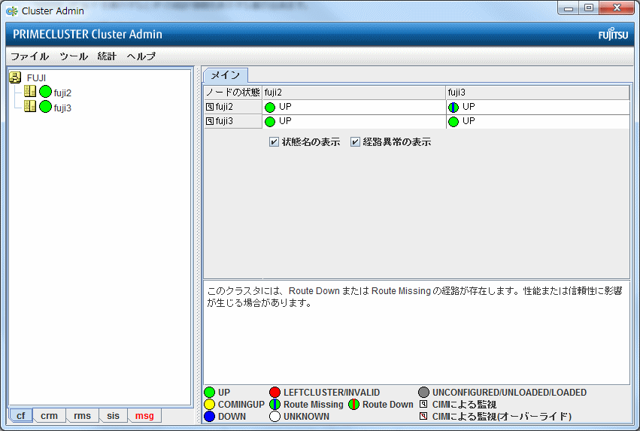Image resolution: width=640 pixels, height=431 pixels.
Task: Maximize the Cluster Admin window
Action: pyautogui.click(x=589, y=8)
